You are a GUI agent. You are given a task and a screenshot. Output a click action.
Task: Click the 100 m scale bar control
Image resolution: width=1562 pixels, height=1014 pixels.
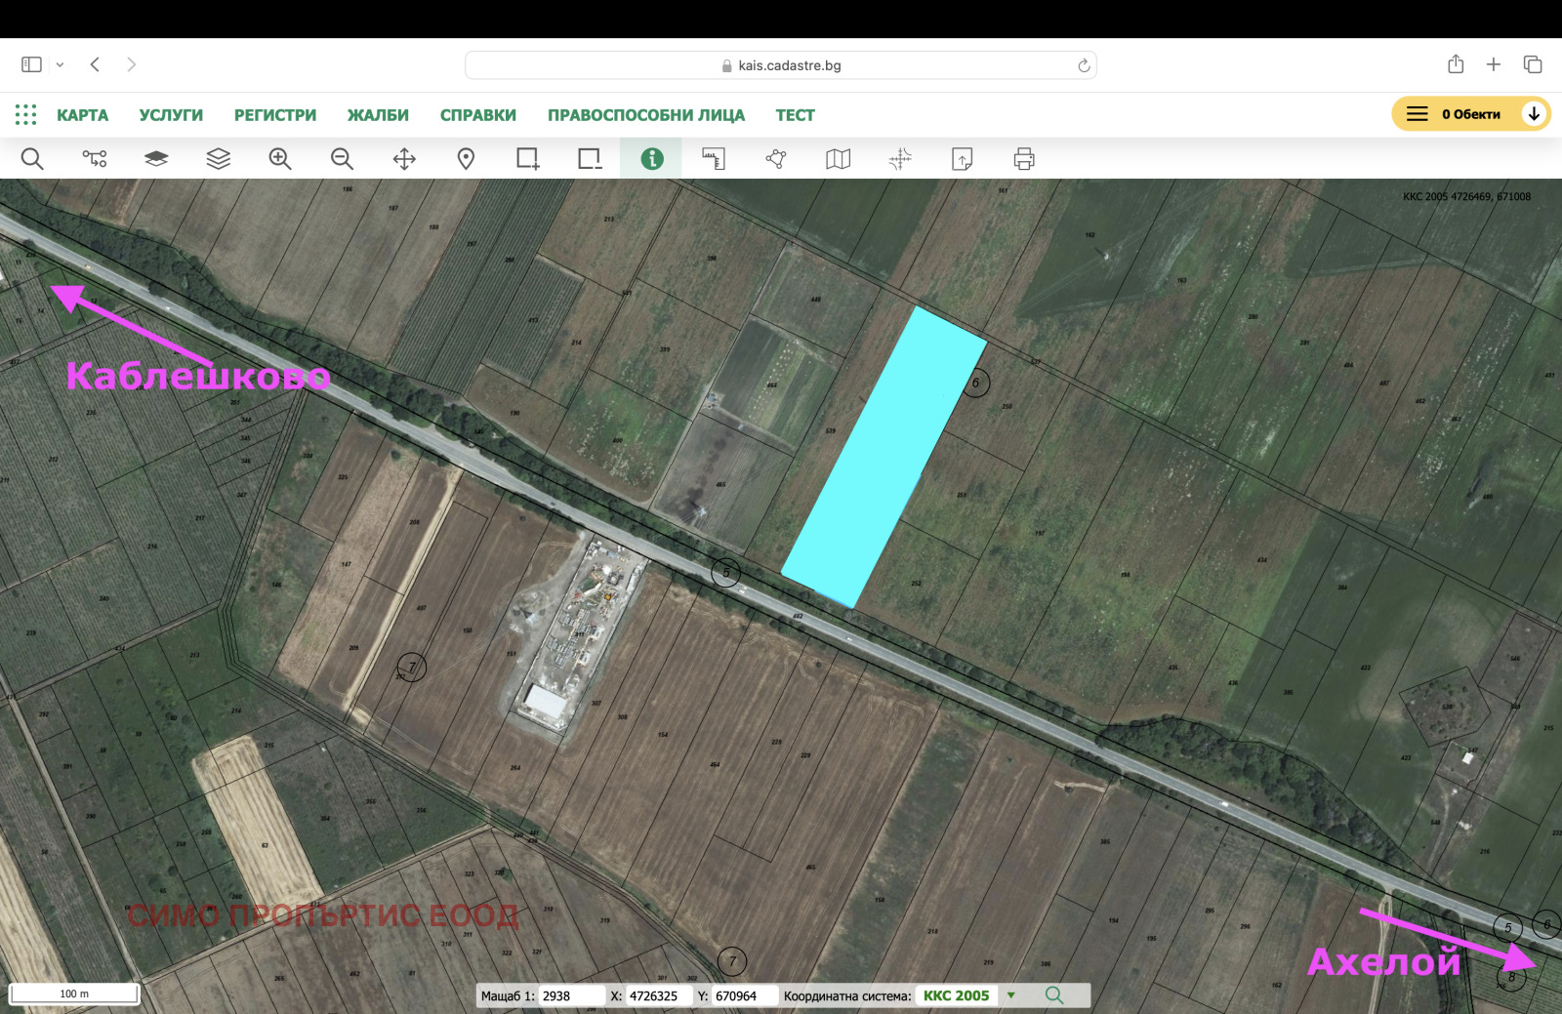click(x=73, y=992)
